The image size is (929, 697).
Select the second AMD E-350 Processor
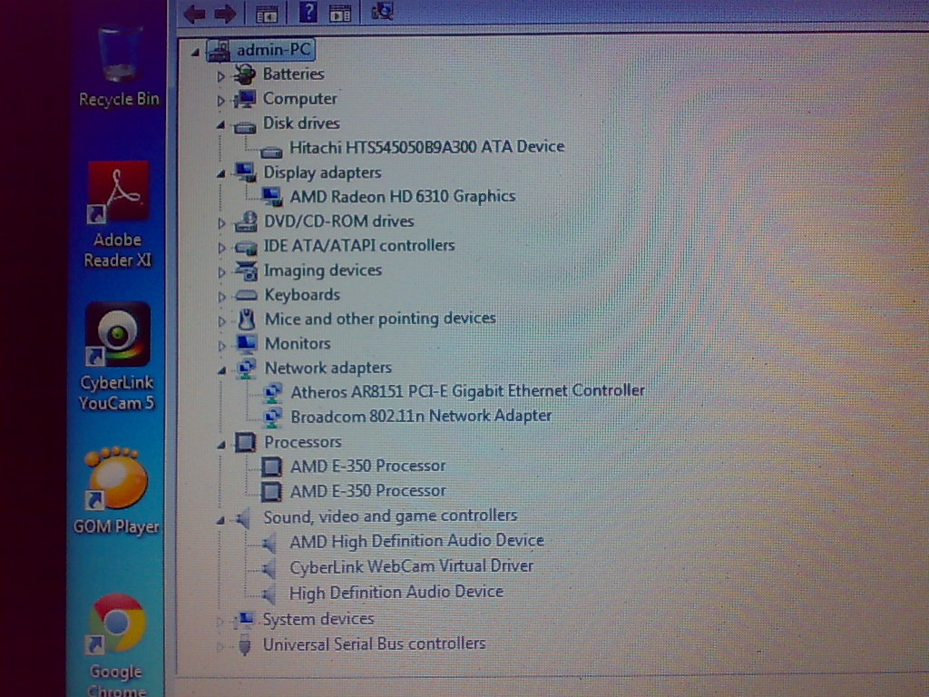(x=368, y=491)
